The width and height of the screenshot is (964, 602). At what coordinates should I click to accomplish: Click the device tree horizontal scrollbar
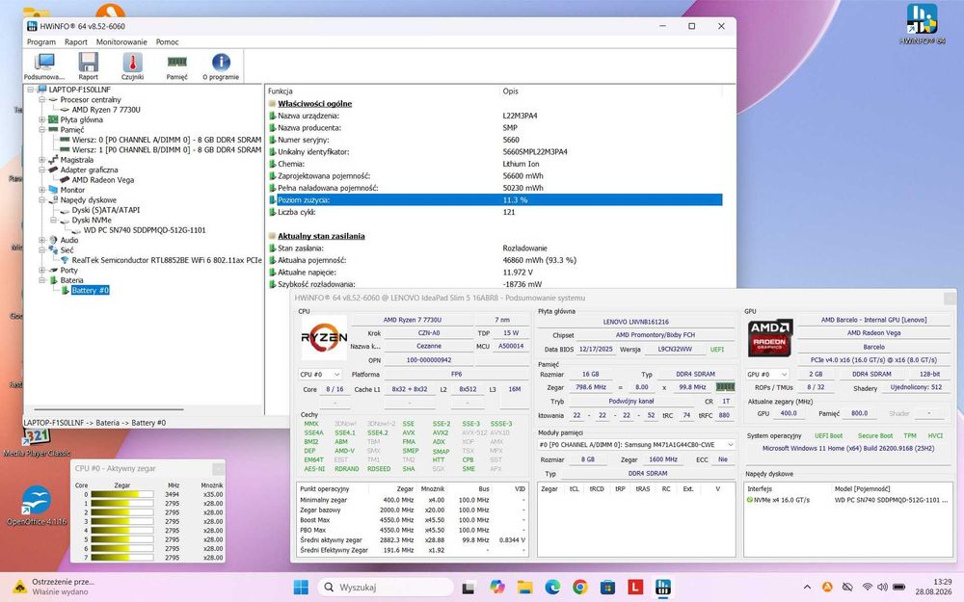tap(108, 409)
